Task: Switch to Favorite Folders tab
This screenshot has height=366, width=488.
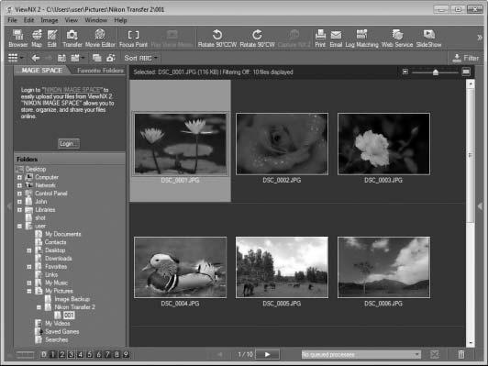Action: tap(100, 71)
